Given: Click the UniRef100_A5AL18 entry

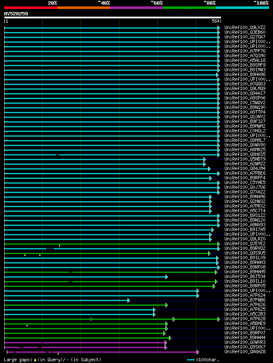Looking at the screenshot, I should click(245, 60).
